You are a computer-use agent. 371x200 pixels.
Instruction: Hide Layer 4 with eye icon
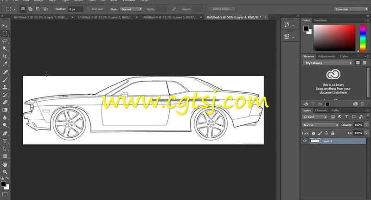[x=305, y=141]
